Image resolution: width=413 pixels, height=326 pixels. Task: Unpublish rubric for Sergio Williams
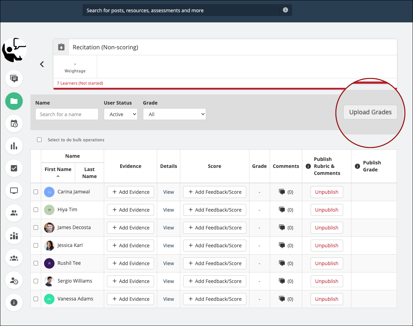[x=327, y=281]
